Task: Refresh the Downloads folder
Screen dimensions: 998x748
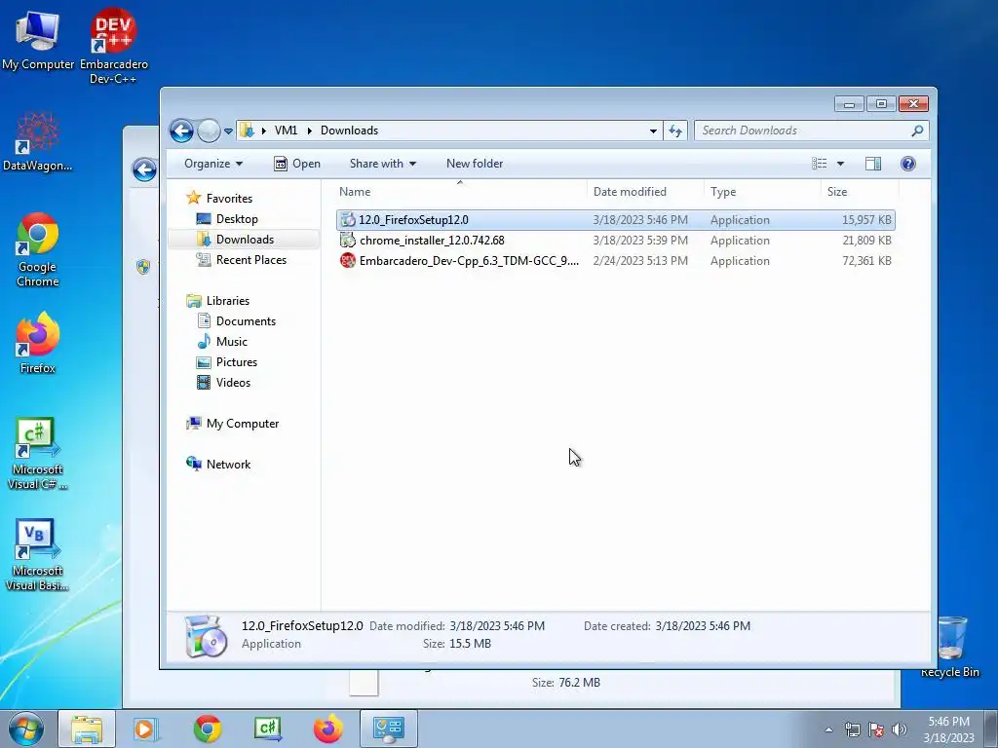Action: click(675, 131)
